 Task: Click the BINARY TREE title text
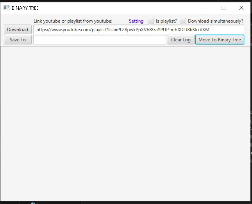(25, 8)
